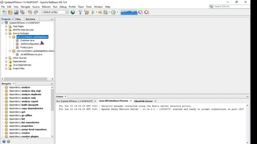Click the Search input field
Screen dimensions: 257x144
click(x=230, y=6)
